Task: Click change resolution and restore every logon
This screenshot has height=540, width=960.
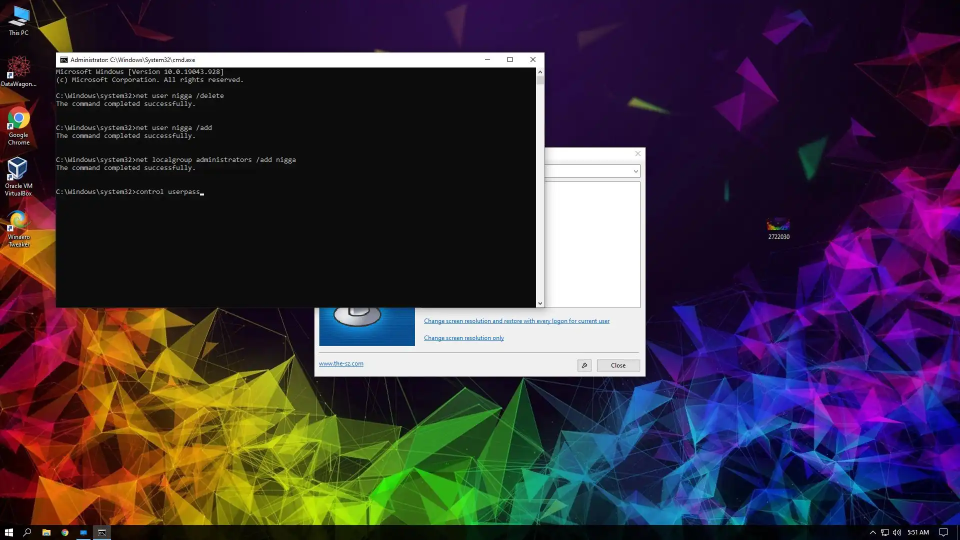Action: (516, 321)
